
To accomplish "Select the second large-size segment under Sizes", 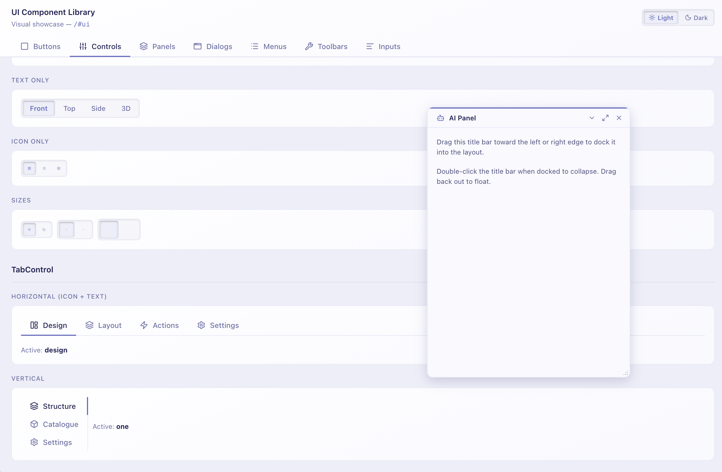I will click(129, 230).
